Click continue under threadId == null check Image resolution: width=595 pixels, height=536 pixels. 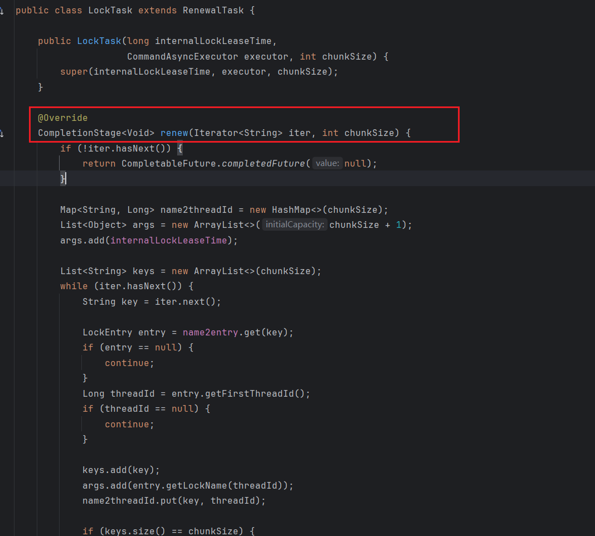tap(126, 425)
